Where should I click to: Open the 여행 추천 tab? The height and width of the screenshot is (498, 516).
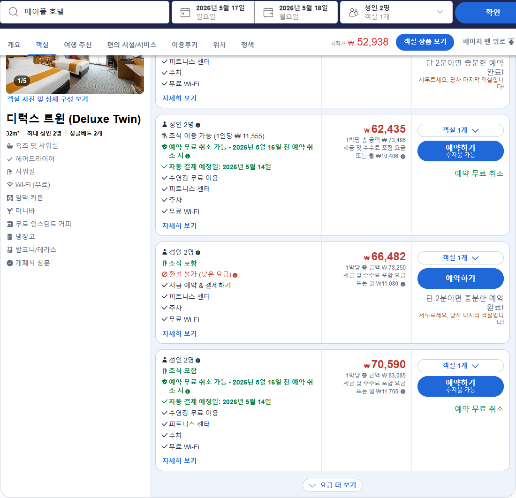click(78, 45)
